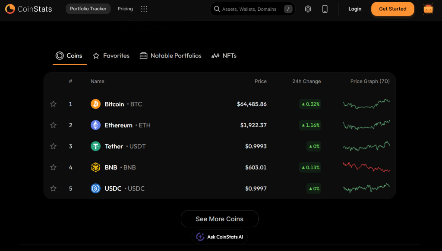The height and width of the screenshot is (251, 442).
Task: Click the Price column header
Action: (x=260, y=82)
